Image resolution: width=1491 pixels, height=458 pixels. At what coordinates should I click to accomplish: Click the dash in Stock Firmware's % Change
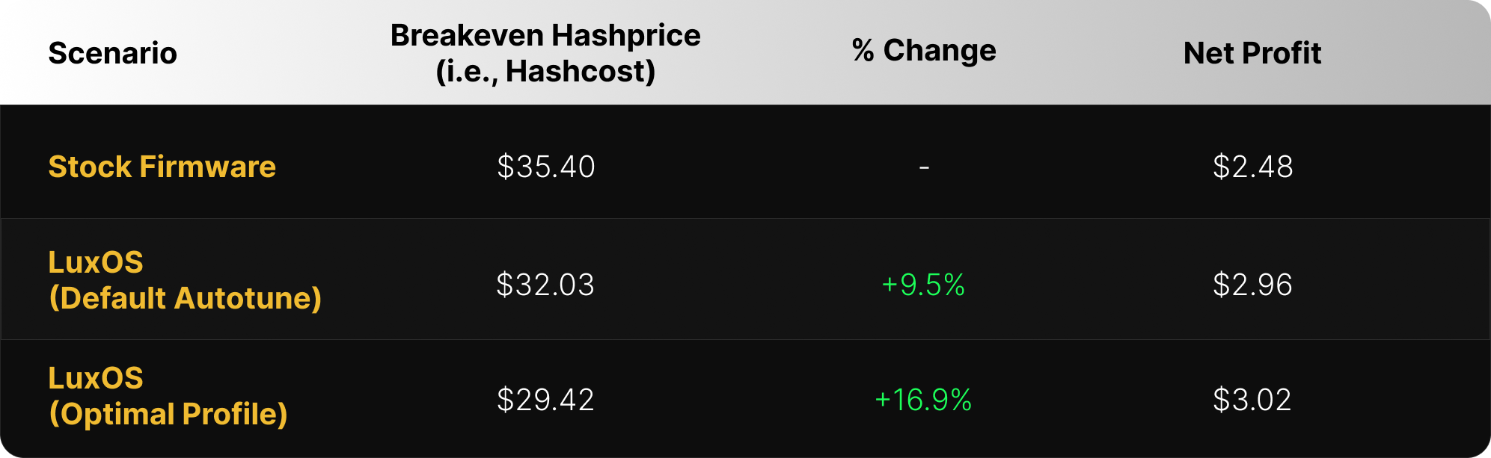point(924,167)
